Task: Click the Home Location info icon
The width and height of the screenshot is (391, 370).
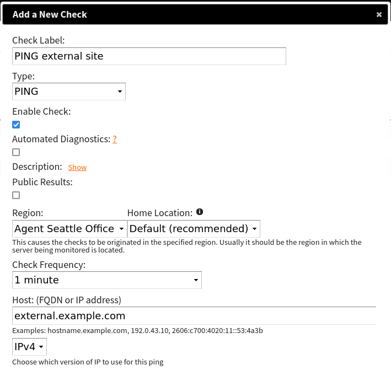Action: tap(200, 212)
